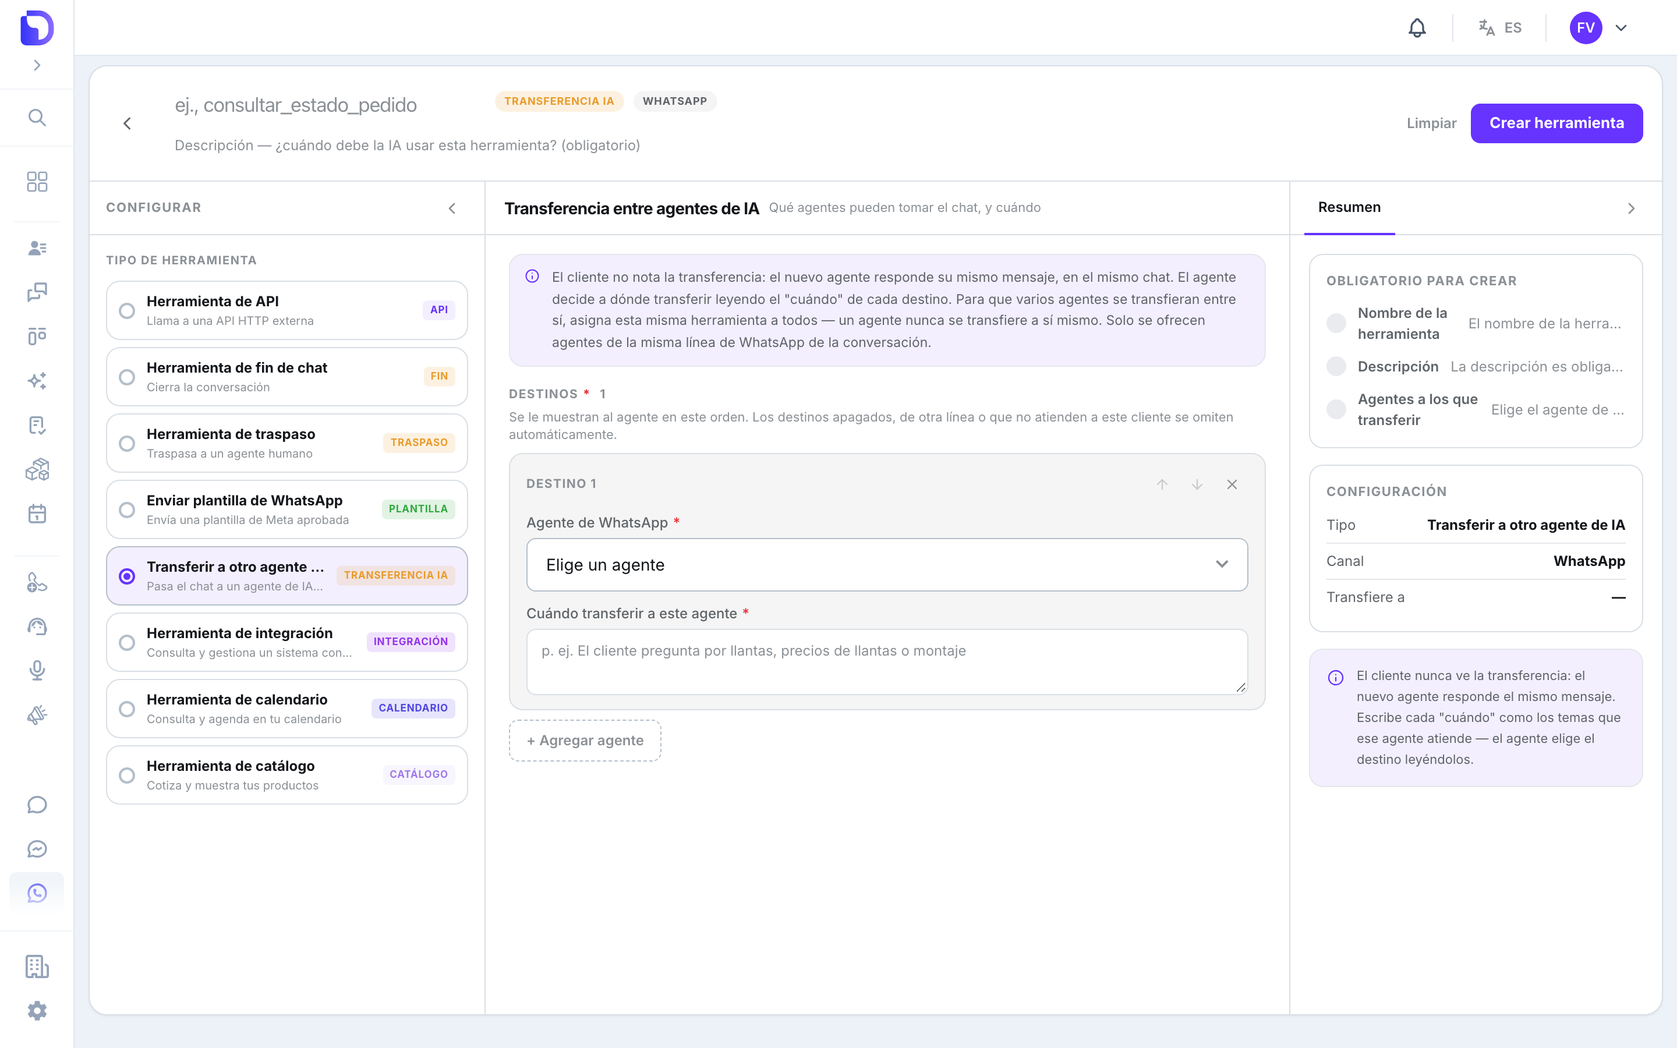
Task: Go back with the header arrow
Action: click(x=127, y=123)
